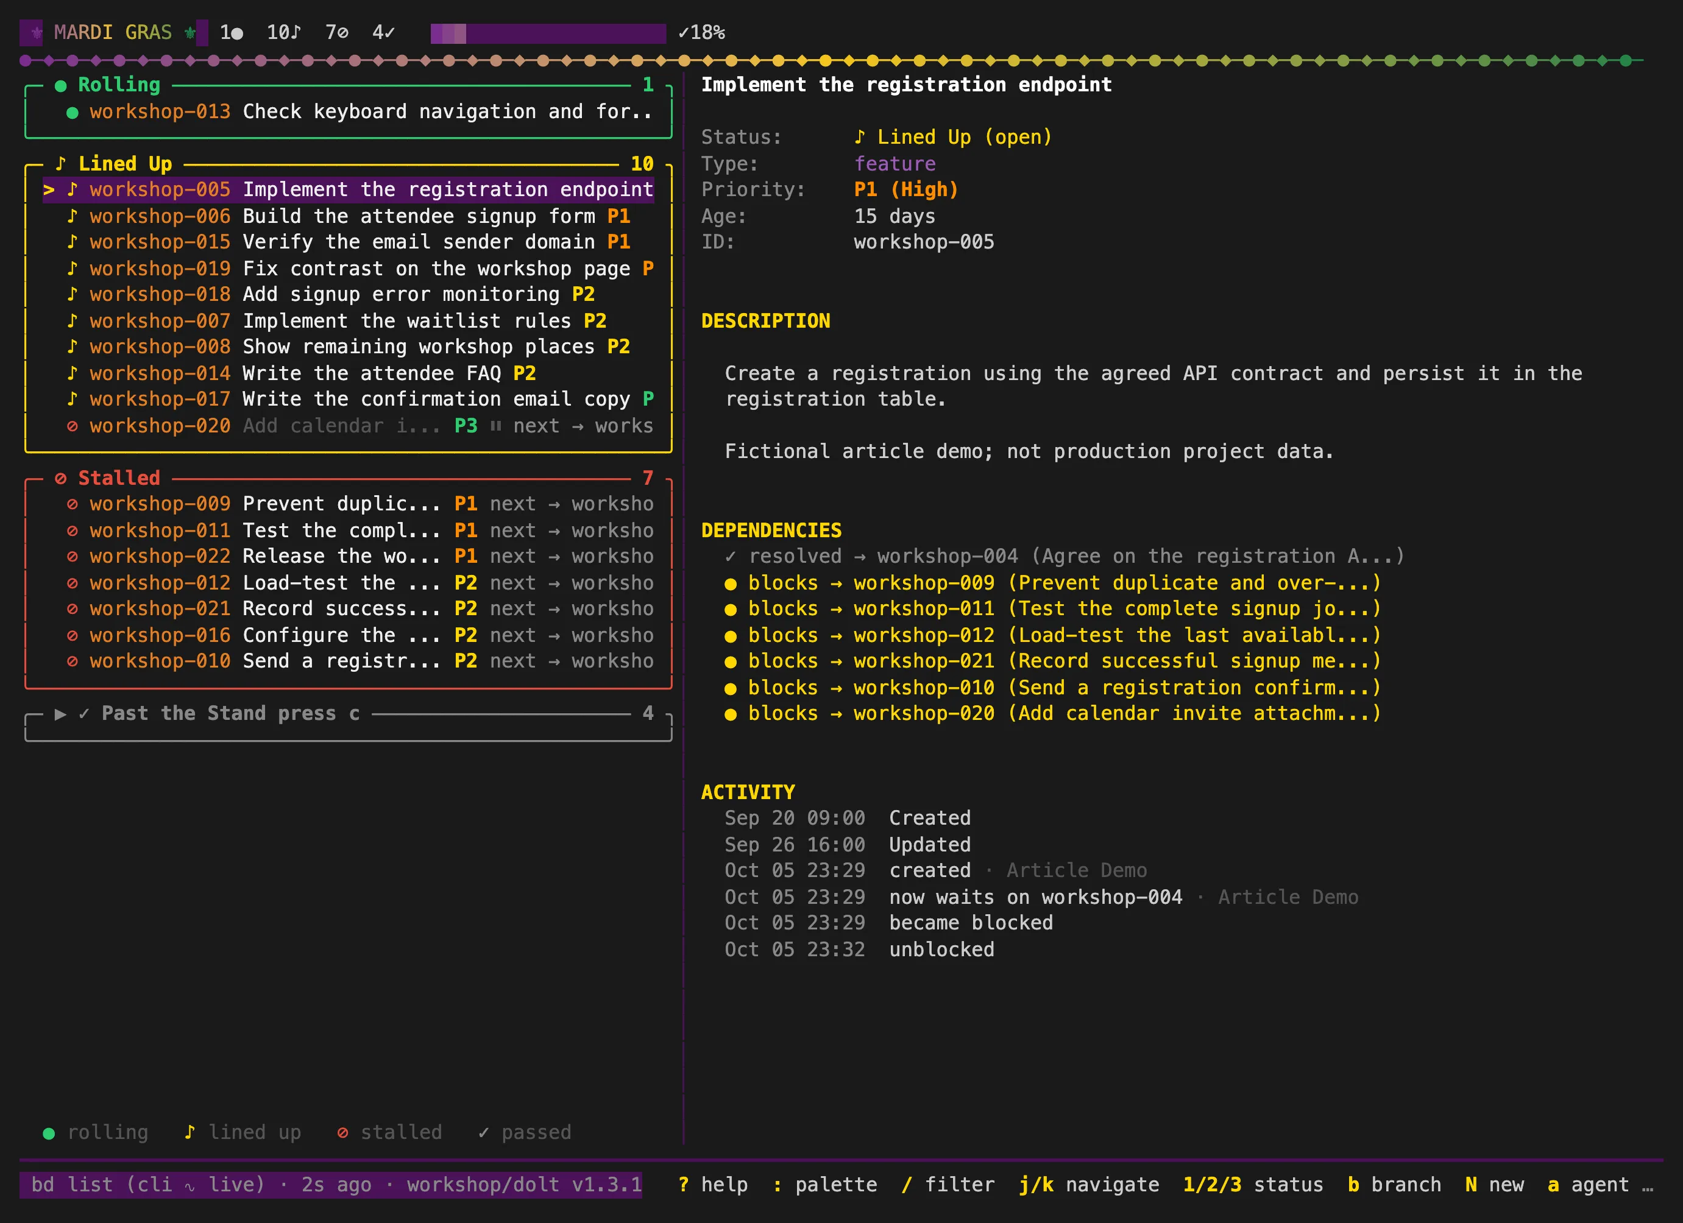Click the pause icon in the workshop-020 row
This screenshot has height=1223, width=1683.
point(495,426)
